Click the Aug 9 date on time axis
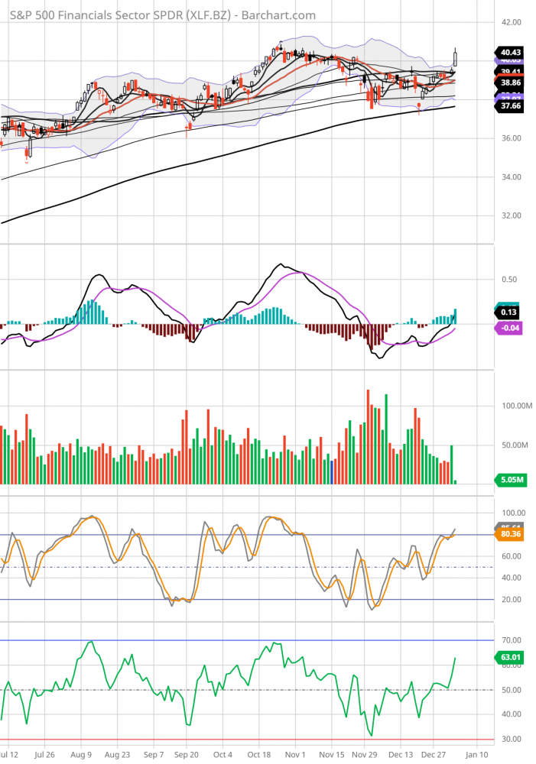536x764 pixels. click(x=81, y=754)
